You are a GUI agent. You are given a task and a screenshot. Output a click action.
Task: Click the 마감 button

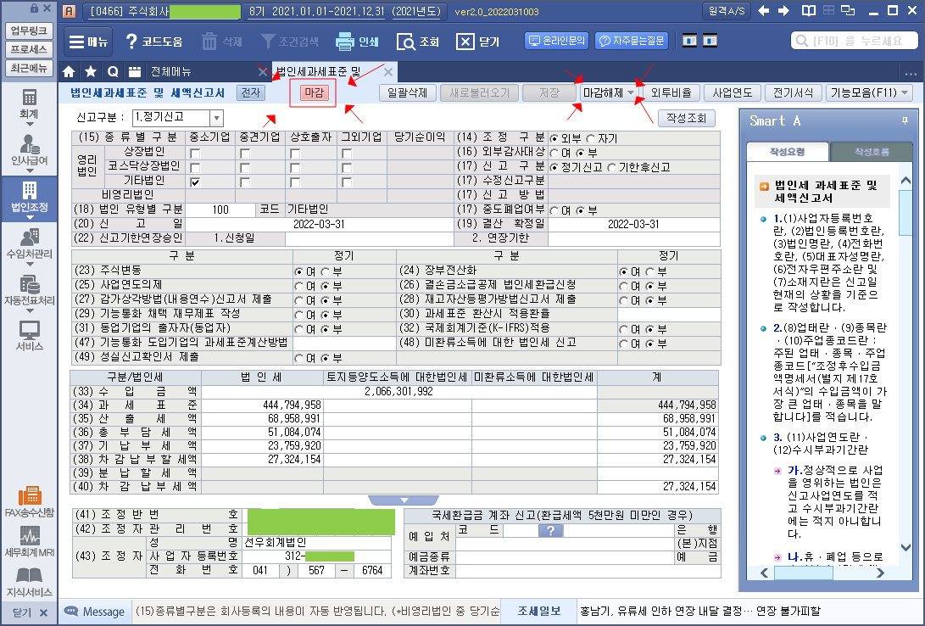(313, 92)
